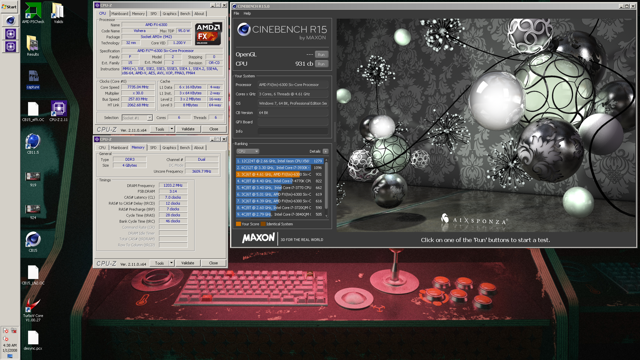
Task: Open the CB15_effi.OC file icon
Action: [x=33, y=111]
